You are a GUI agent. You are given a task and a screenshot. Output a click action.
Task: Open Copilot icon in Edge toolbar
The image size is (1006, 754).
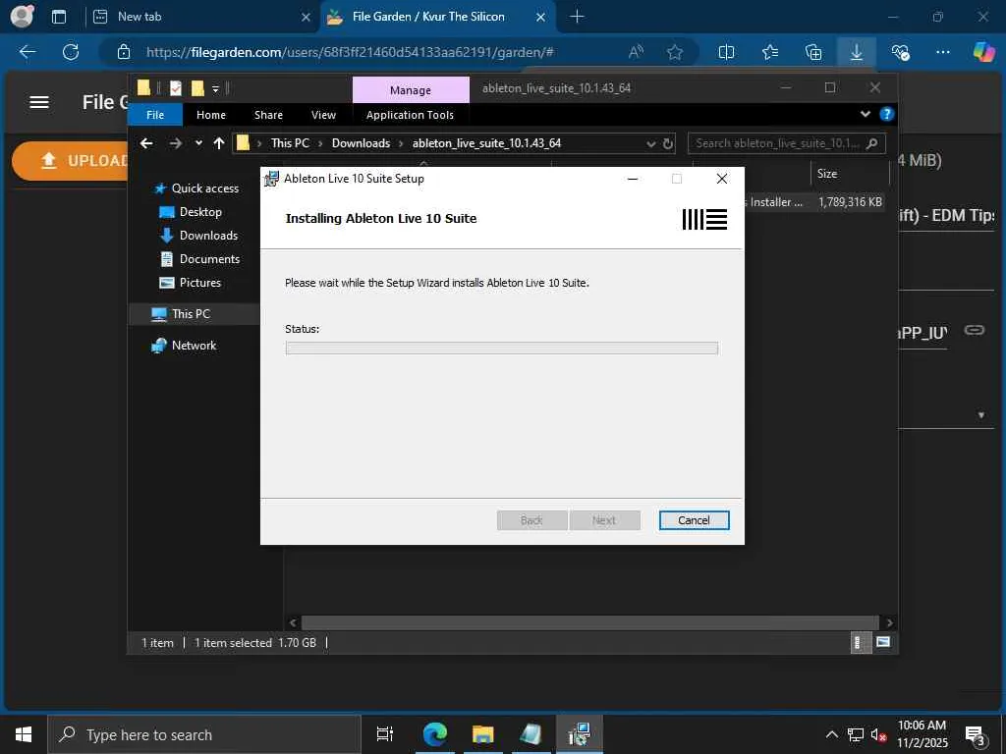click(x=983, y=52)
